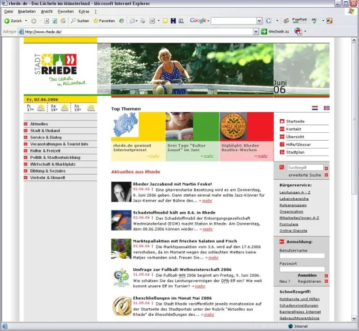359x331 pixels.
Task: Click the Kontakt icon in quick links
Action: coord(282,129)
